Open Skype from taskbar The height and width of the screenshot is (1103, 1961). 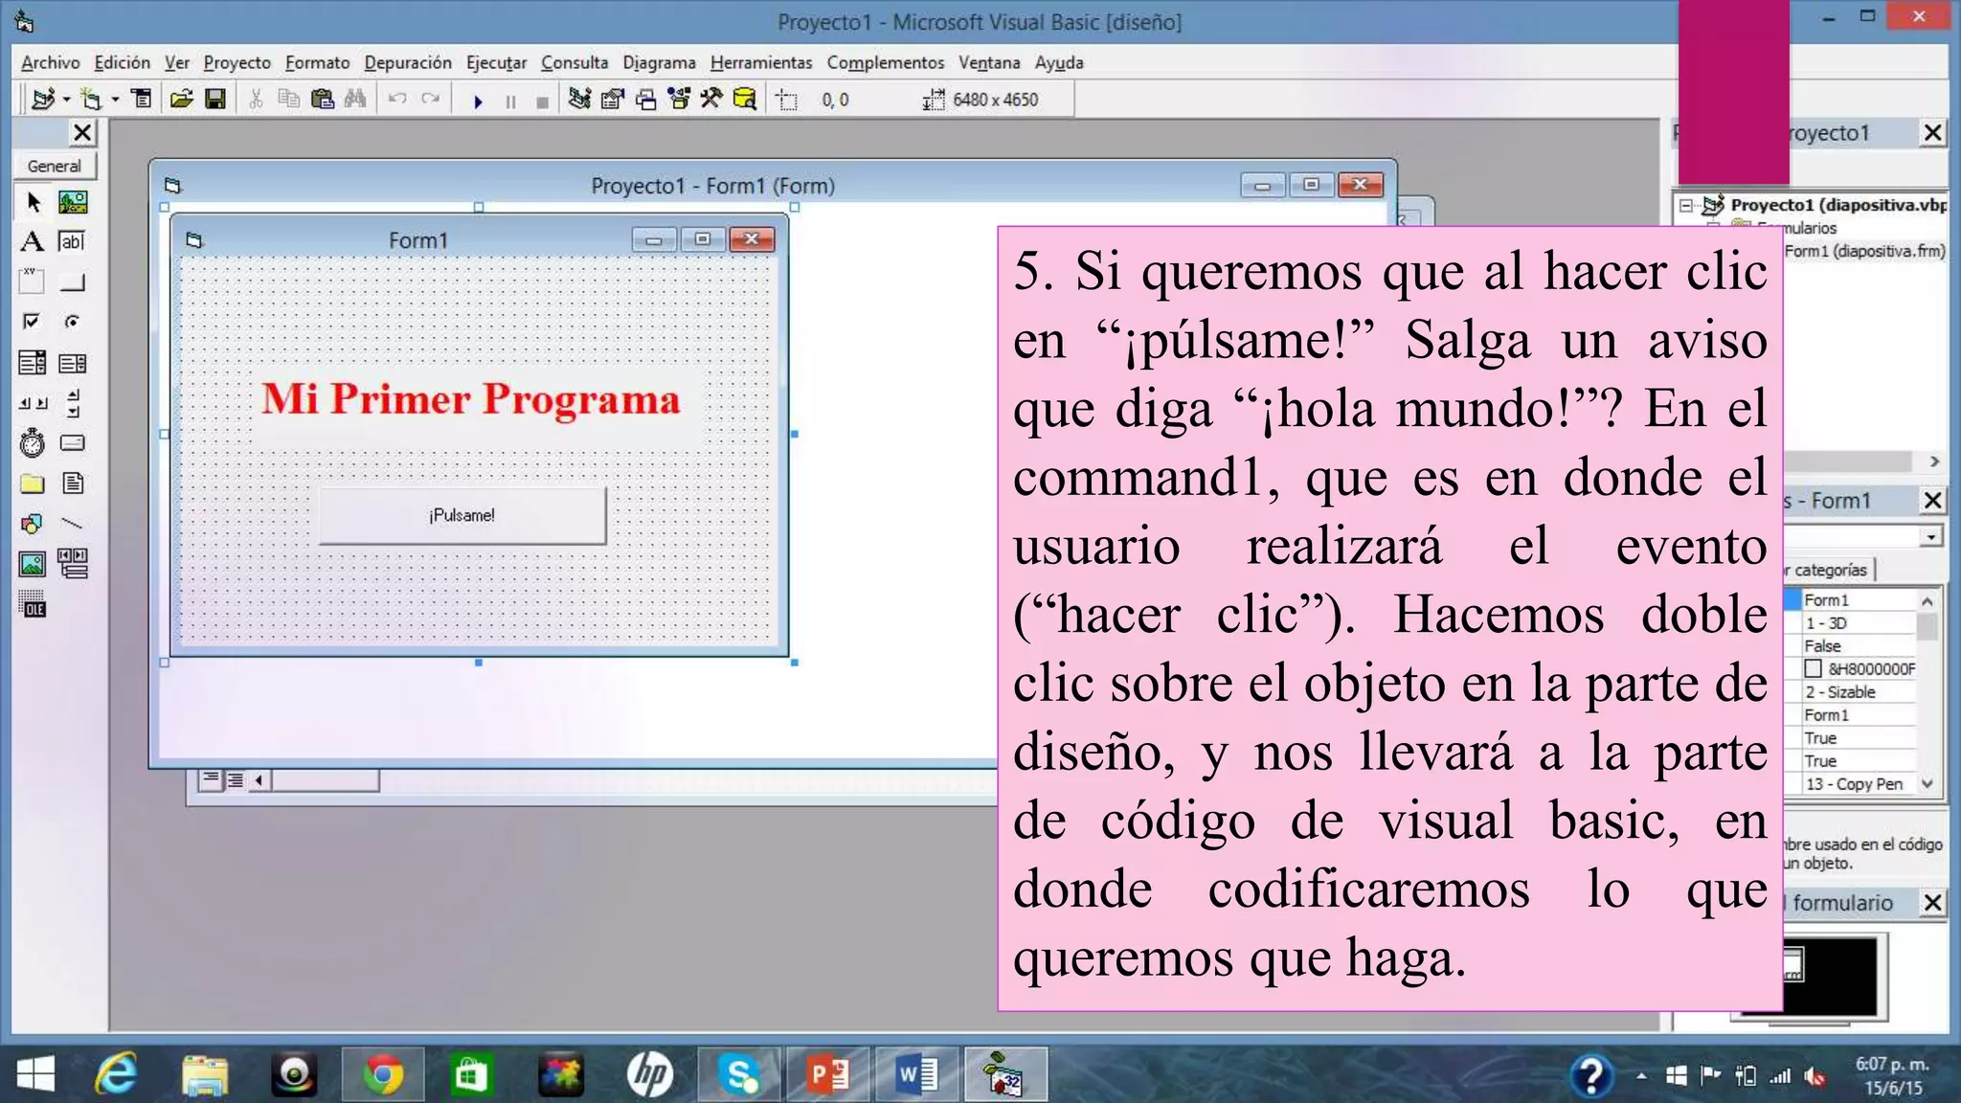click(739, 1075)
